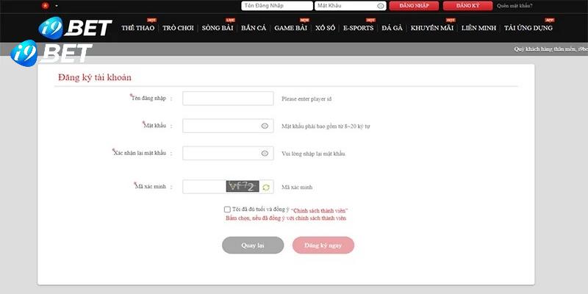
Task: Click the Đăng ký ngay submit button
Action: [323, 245]
